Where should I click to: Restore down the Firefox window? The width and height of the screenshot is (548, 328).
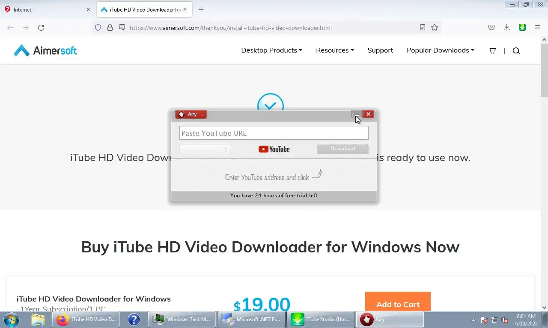click(526, 4)
